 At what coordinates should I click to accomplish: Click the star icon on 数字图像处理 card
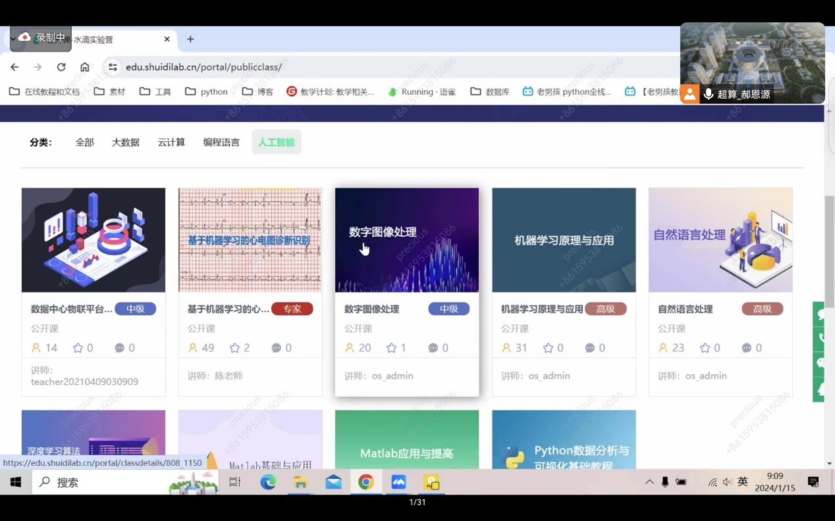(392, 348)
